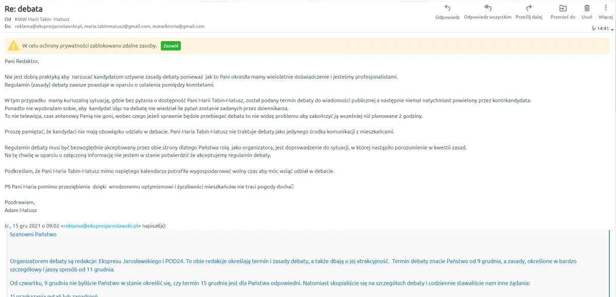Click the line starting 'Na tę chwilę w oparciu'

[x=138, y=155]
